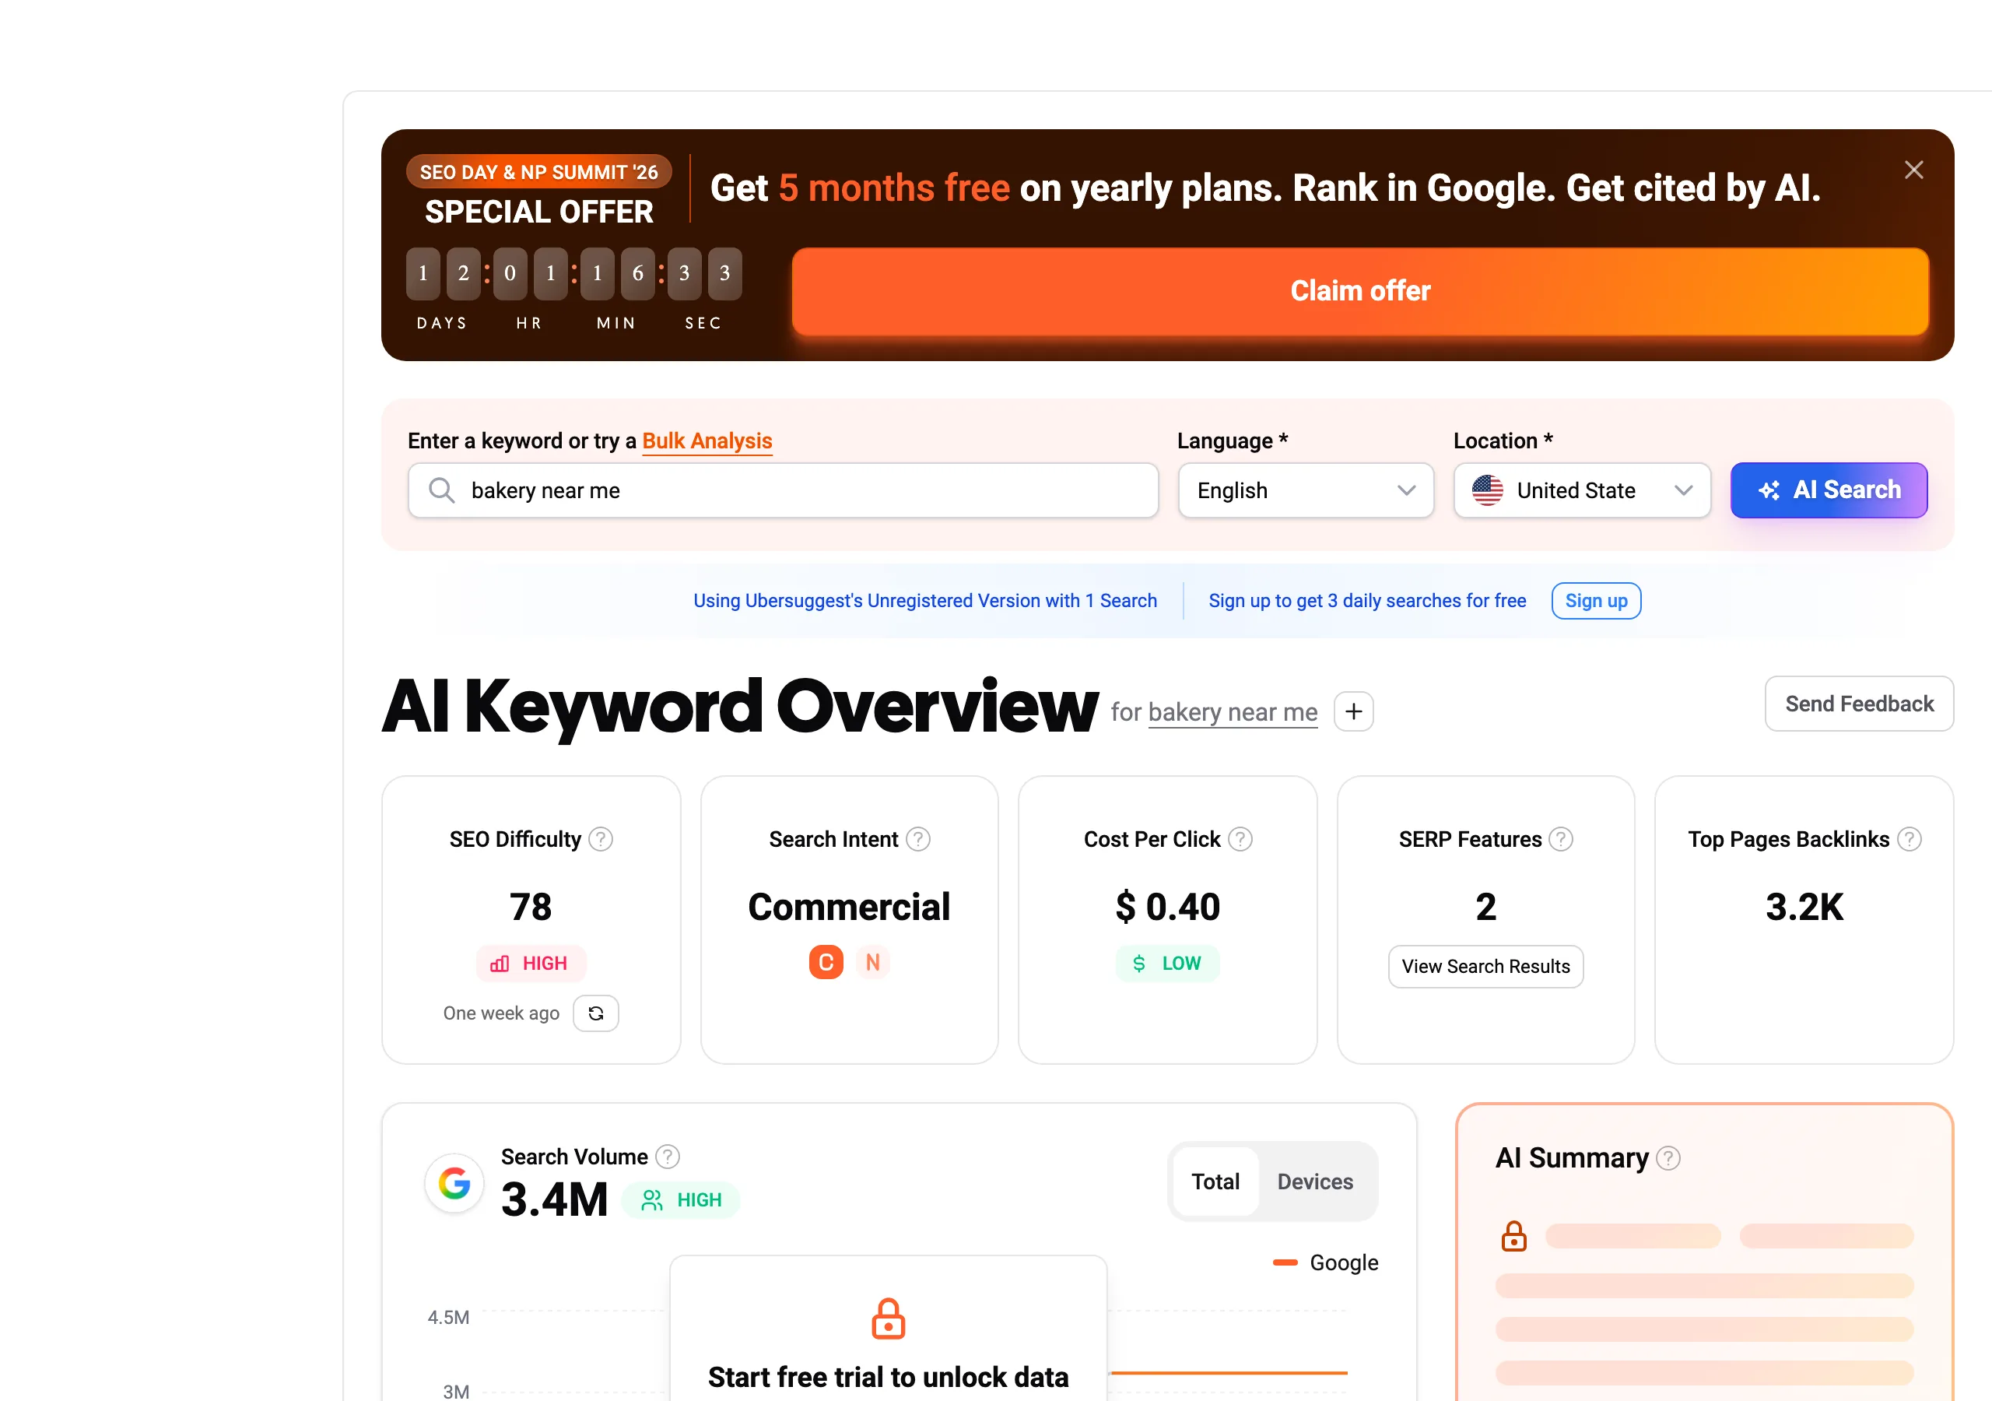This screenshot has height=1401, width=1992.
Task: Click the 3.2K backlinks value
Action: [x=1803, y=907]
